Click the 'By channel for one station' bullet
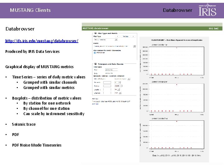 46,109
